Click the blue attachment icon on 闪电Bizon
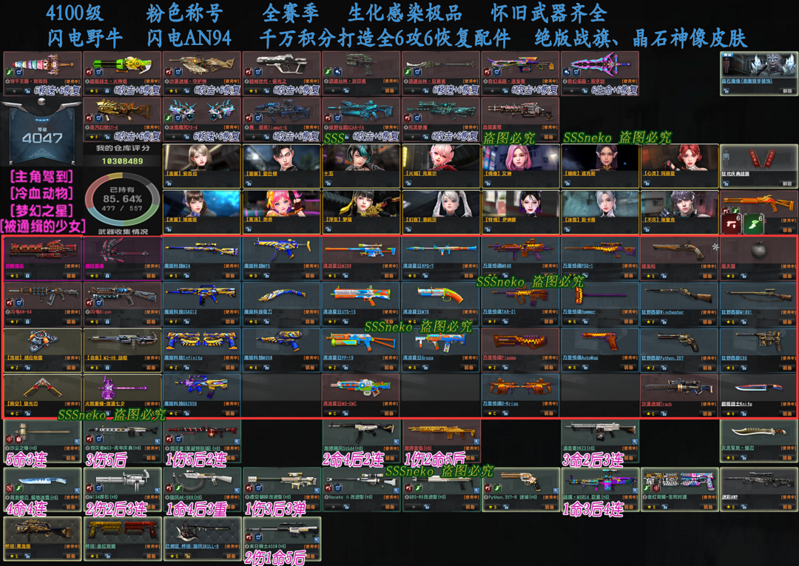 (x=98, y=303)
